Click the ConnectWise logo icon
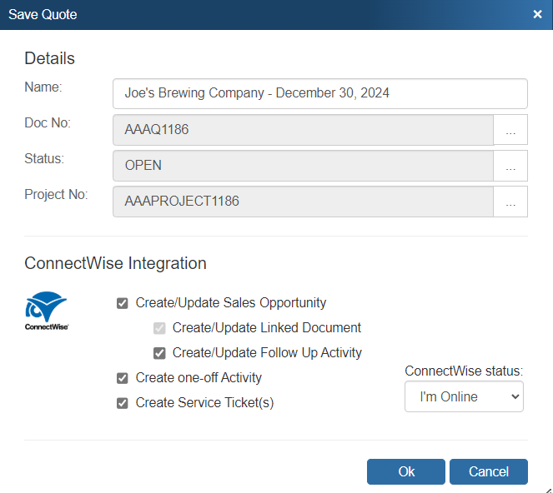The image size is (553, 493). tap(46, 311)
